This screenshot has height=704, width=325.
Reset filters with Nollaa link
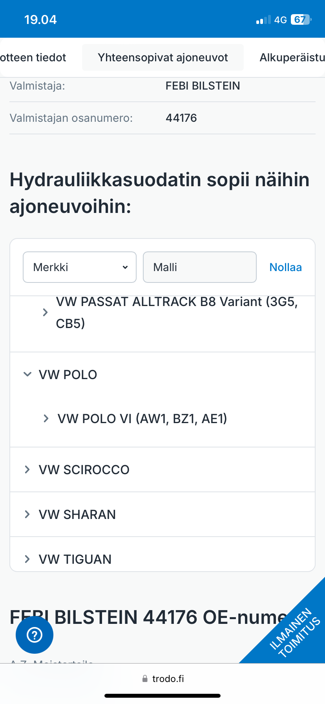pyautogui.click(x=285, y=267)
